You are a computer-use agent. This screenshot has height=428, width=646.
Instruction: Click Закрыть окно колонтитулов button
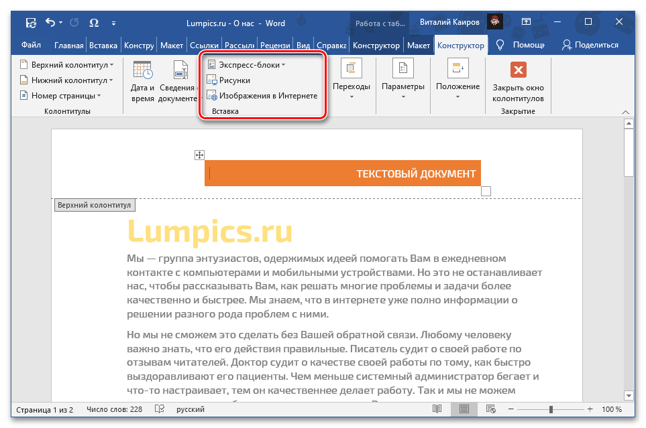[x=518, y=81]
